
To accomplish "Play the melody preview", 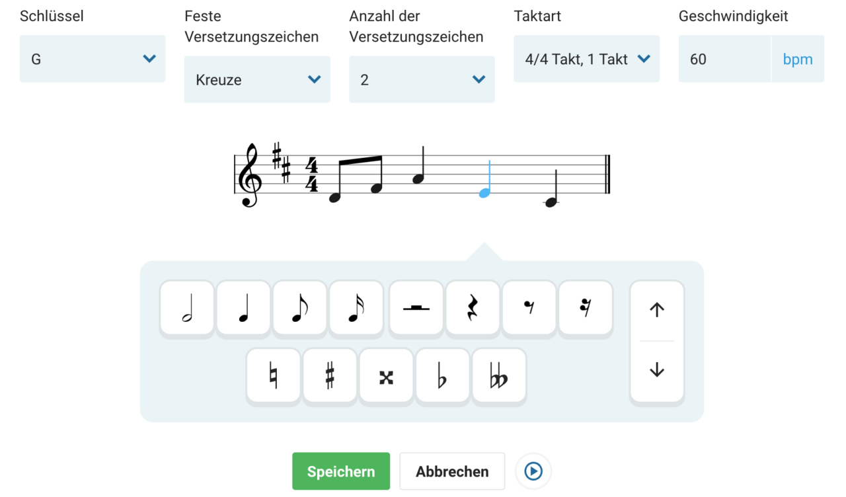I will coord(533,471).
